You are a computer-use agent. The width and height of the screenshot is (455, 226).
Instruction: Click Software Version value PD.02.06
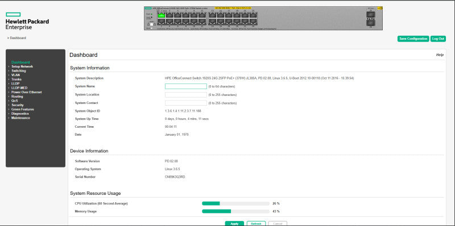coord(172,161)
